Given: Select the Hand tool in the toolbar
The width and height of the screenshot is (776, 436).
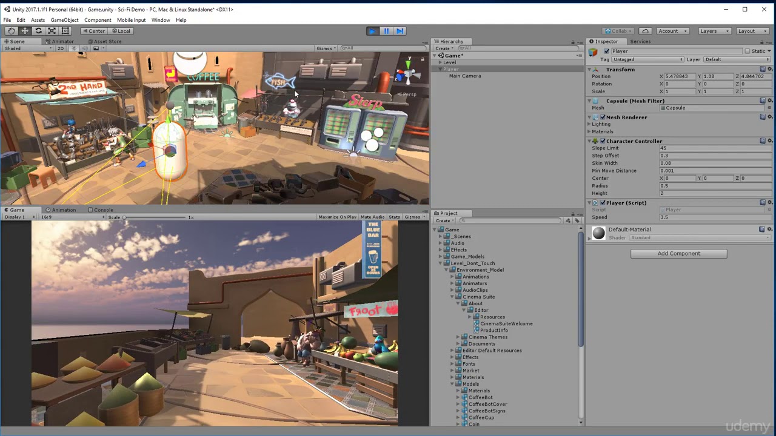Looking at the screenshot, I should [x=11, y=31].
